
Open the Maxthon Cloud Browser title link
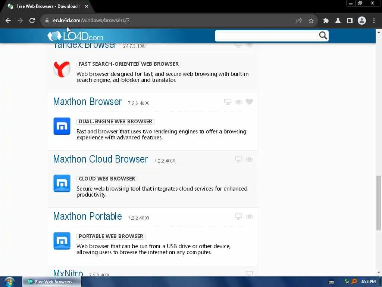[100, 159]
